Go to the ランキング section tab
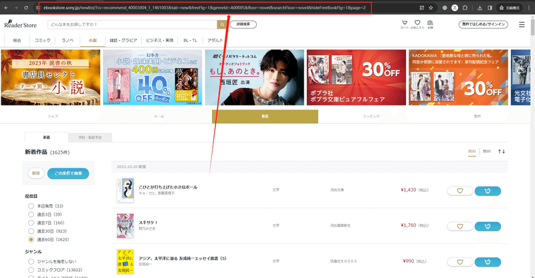Viewport: 535px width, 278px height. point(371,116)
